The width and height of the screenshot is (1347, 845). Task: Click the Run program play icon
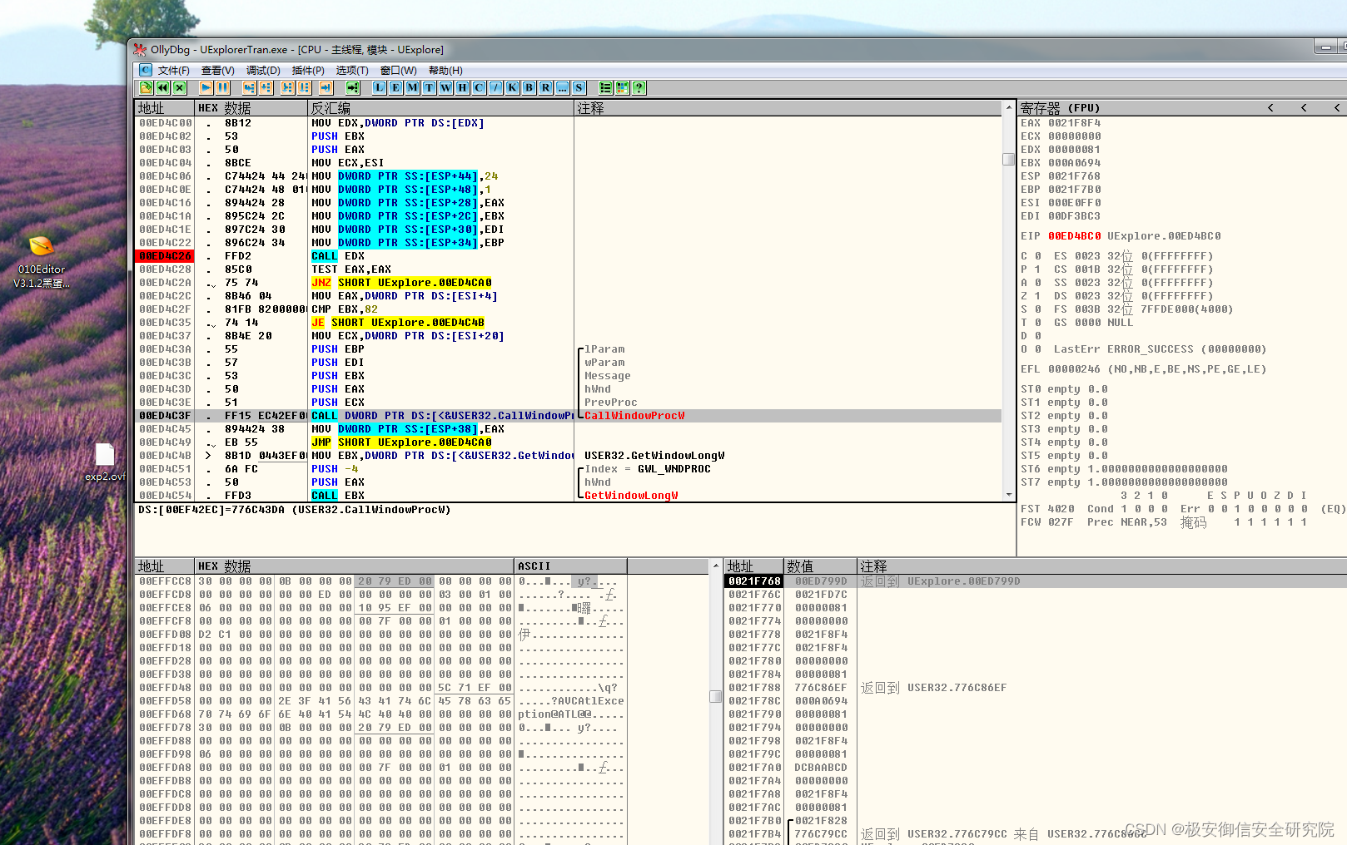coord(206,87)
